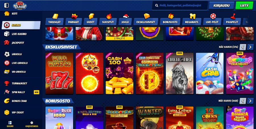
Task: Open Spin Rally with NEW badge
Action: point(21,92)
